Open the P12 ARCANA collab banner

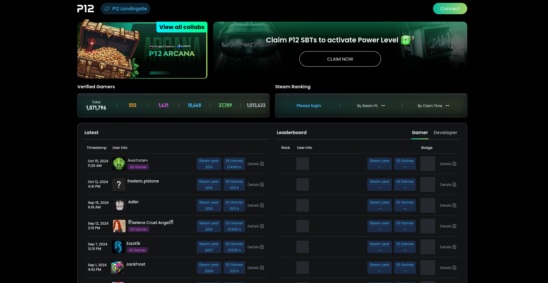[142, 50]
